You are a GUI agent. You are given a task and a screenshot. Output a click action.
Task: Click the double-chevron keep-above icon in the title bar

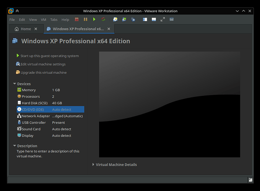(17, 11)
